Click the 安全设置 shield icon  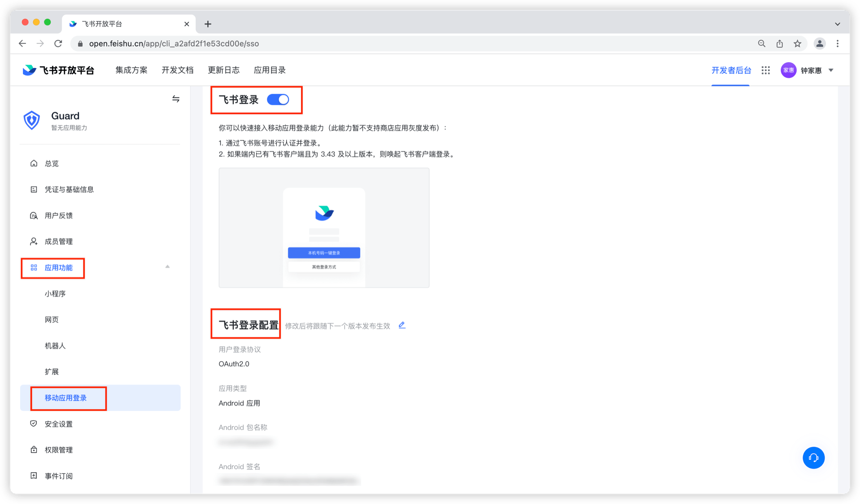pos(34,423)
